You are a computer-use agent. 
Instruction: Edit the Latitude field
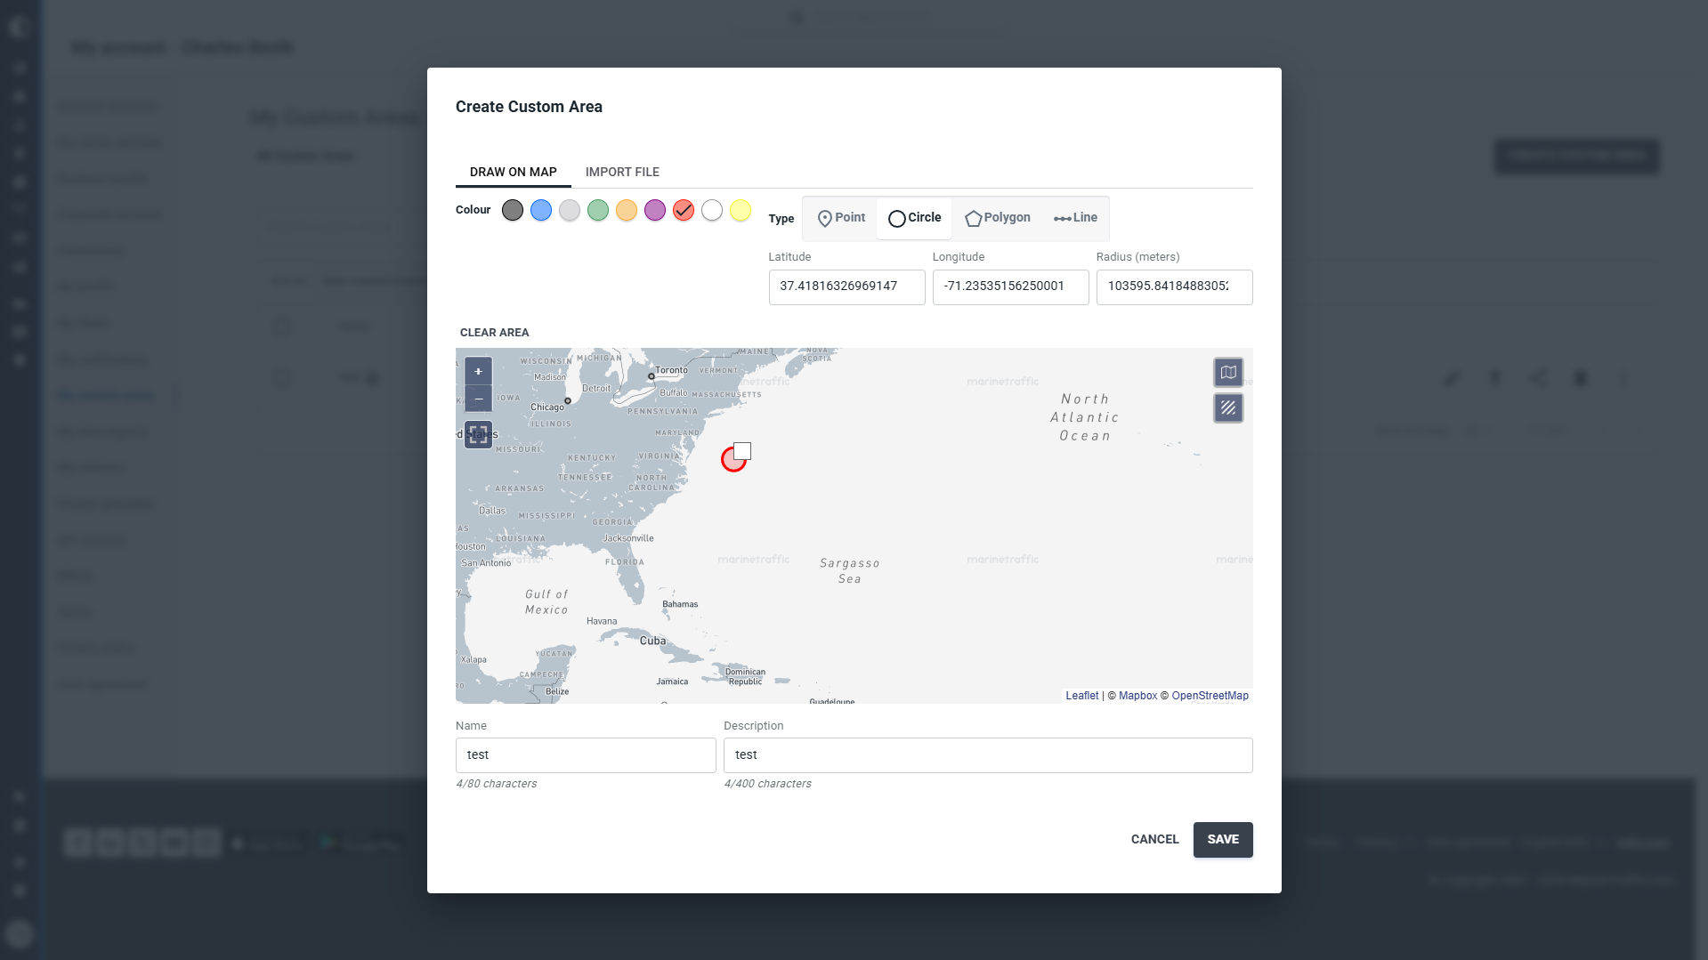click(846, 286)
